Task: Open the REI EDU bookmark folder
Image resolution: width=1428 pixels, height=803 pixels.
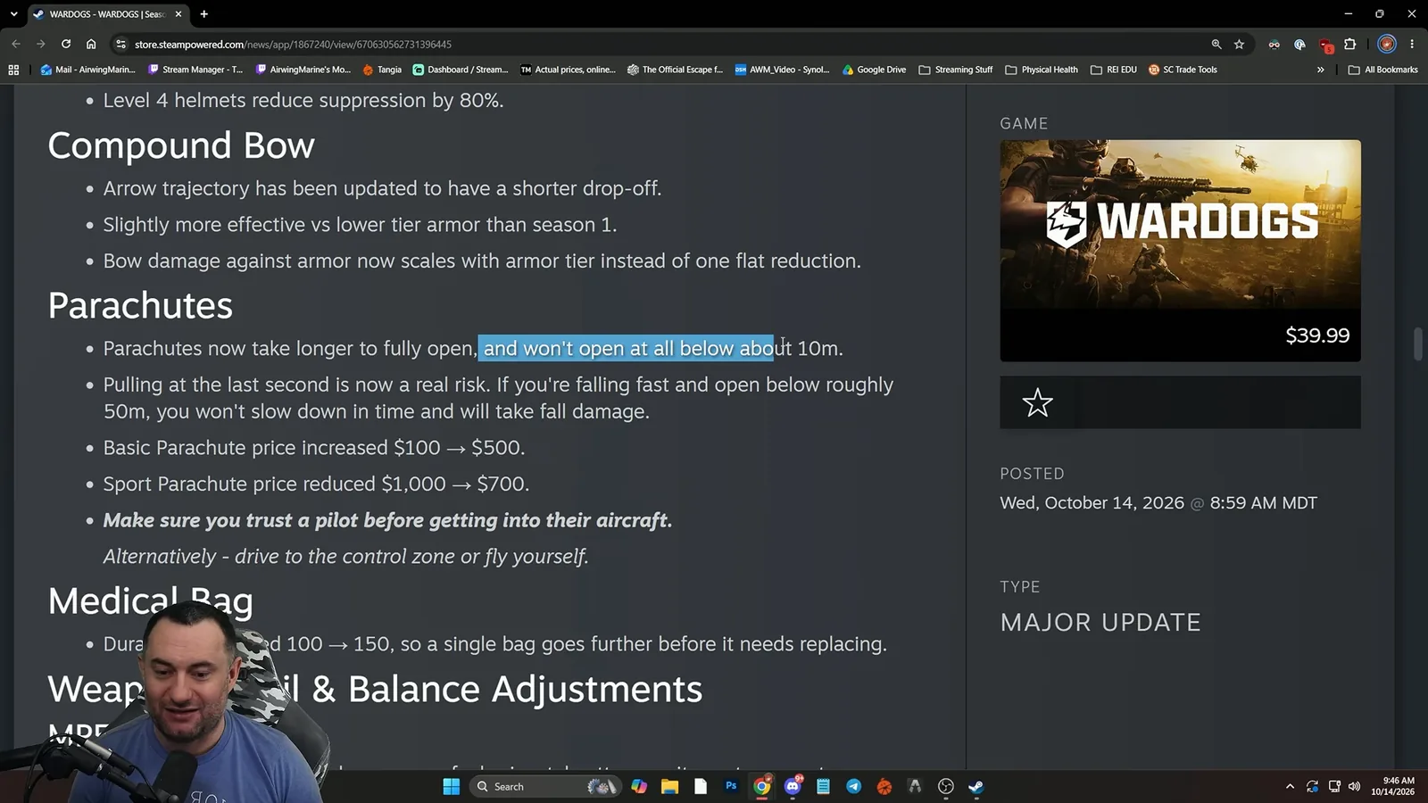Action: pos(1114,70)
